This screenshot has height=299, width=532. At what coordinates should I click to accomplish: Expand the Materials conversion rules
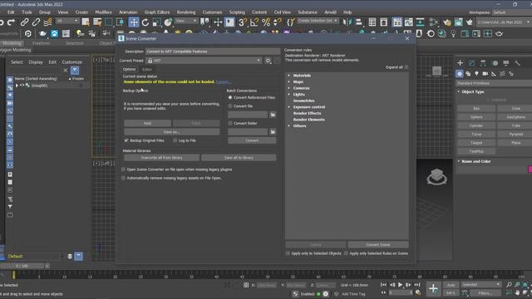(289, 76)
